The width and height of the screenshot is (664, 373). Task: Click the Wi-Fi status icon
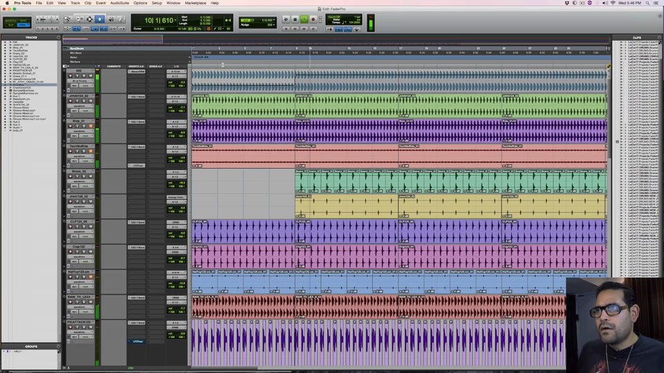coord(613,3)
